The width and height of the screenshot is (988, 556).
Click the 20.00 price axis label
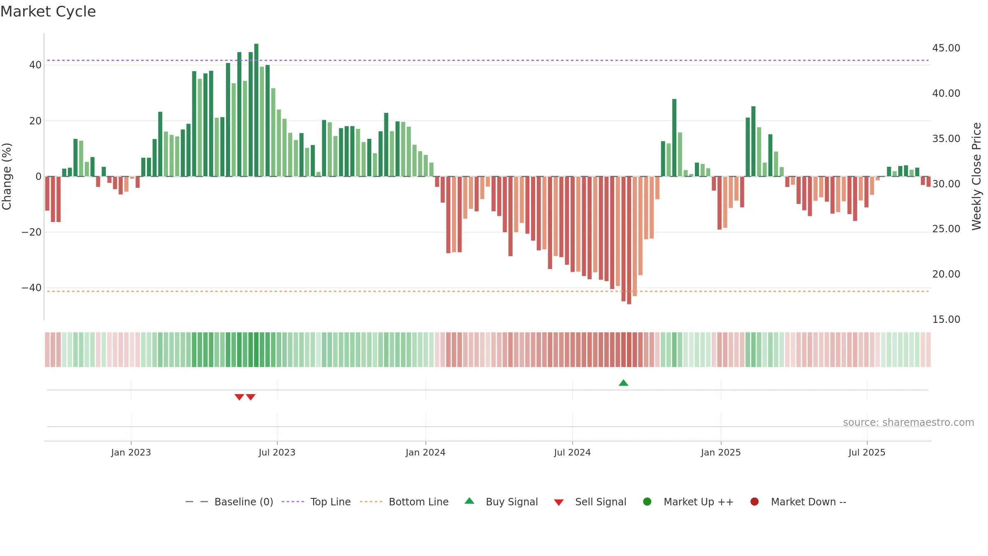[946, 274]
